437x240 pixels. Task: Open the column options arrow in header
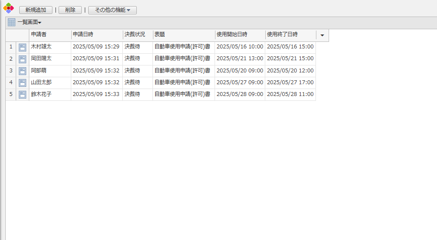click(x=322, y=35)
